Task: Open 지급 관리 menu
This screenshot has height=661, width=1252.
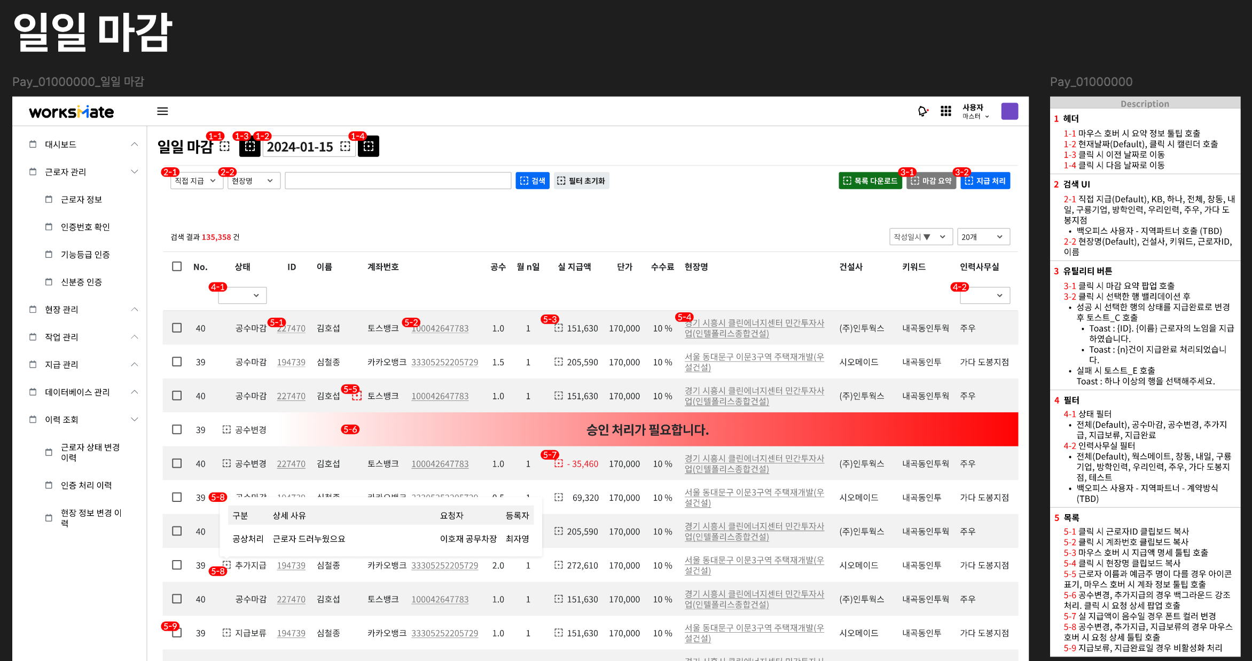Action: [x=61, y=364]
